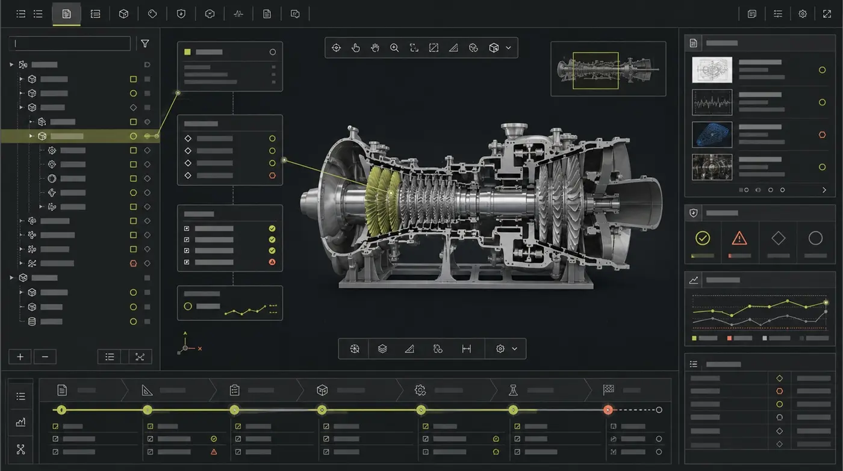Click the plus button below the tree
Viewport: 843px width, 471px height.
(x=20, y=357)
